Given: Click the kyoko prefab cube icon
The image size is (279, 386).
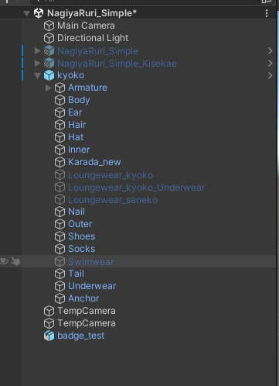Looking at the screenshot, I should click(49, 75).
